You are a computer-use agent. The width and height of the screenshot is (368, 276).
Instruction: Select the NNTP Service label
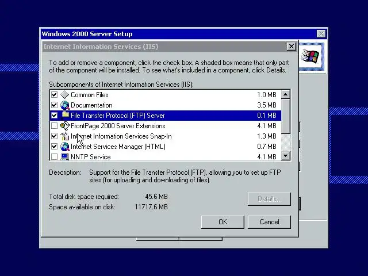(91, 157)
